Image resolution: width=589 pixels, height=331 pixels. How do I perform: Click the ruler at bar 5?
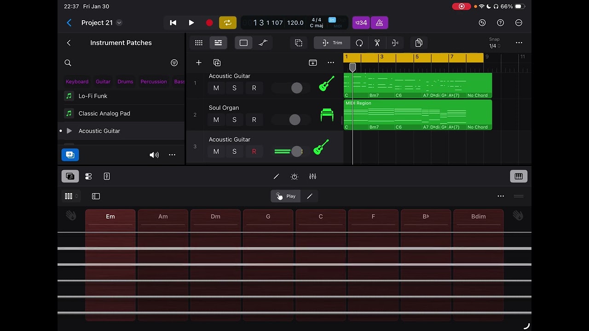tap(417, 57)
